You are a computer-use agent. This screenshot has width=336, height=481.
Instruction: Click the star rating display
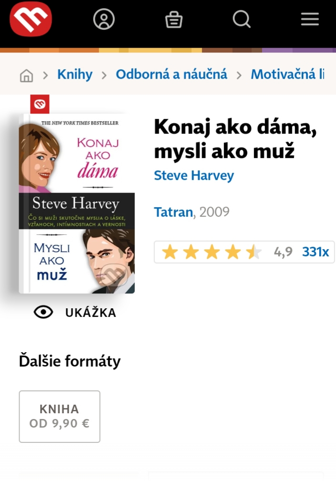(212, 252)
